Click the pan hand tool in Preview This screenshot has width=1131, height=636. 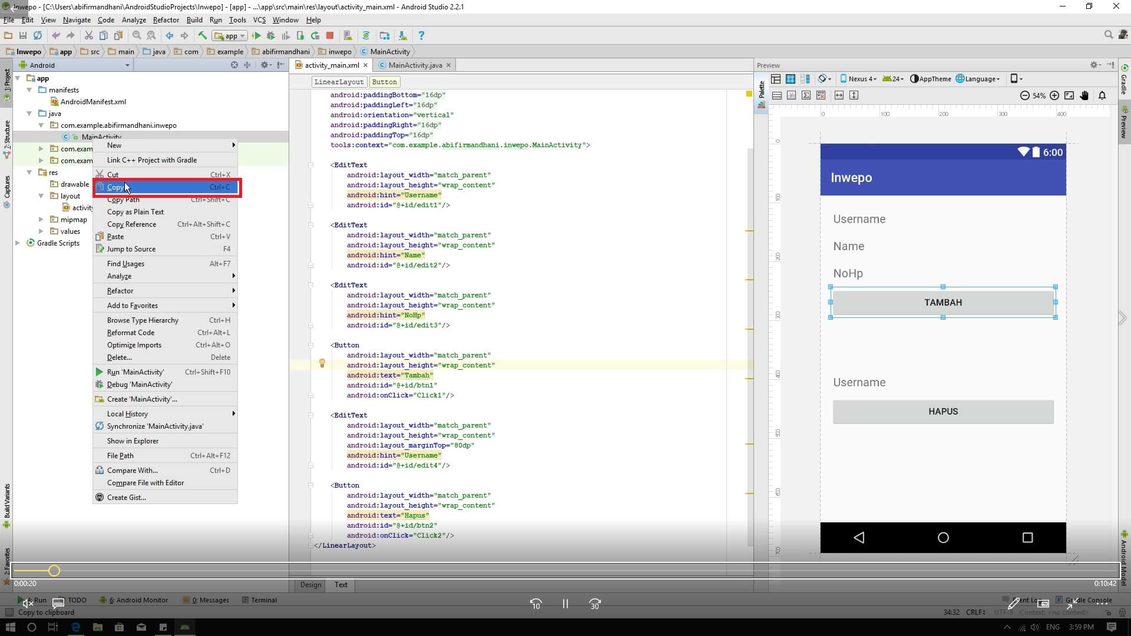tap(1084, 95)
